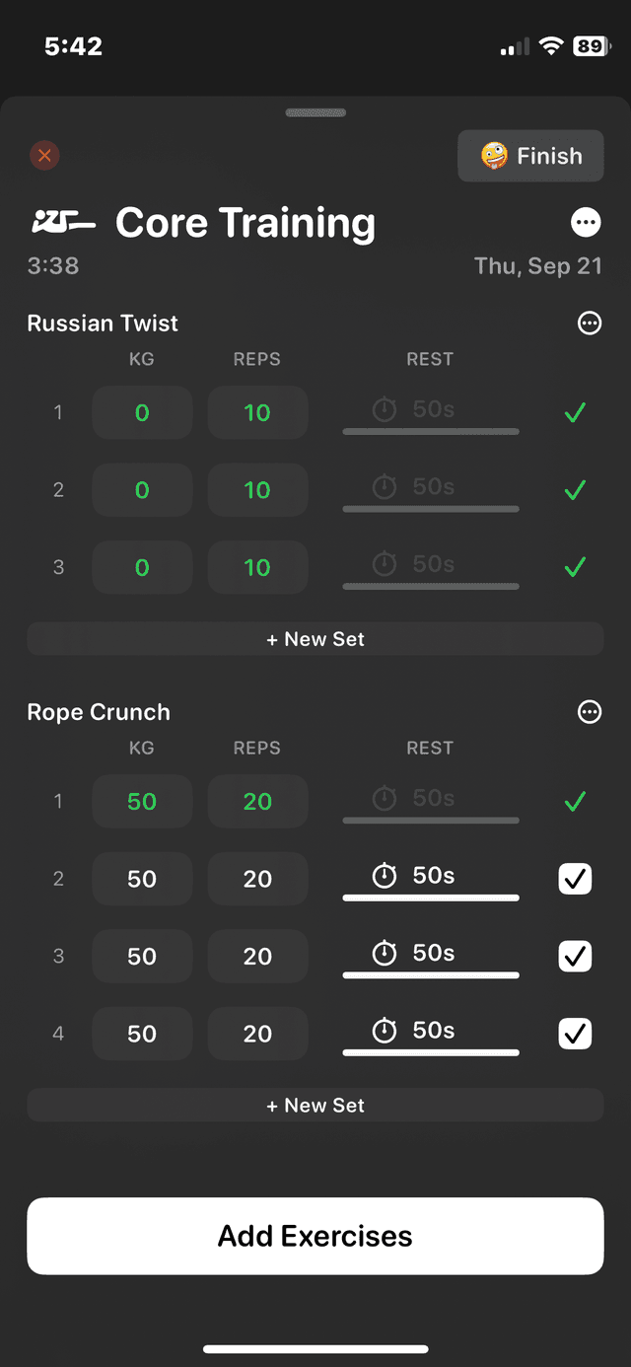
Task: Uncheck the completion checkbox for Rope Crunch set 2
Action: (x=575, y=878)
